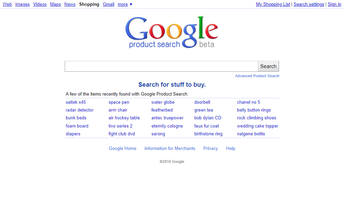The width and height of the screenshot is (344, 204).
Task: Open My Shopping List
Action: pyautogui.click(x=273, y=4)
